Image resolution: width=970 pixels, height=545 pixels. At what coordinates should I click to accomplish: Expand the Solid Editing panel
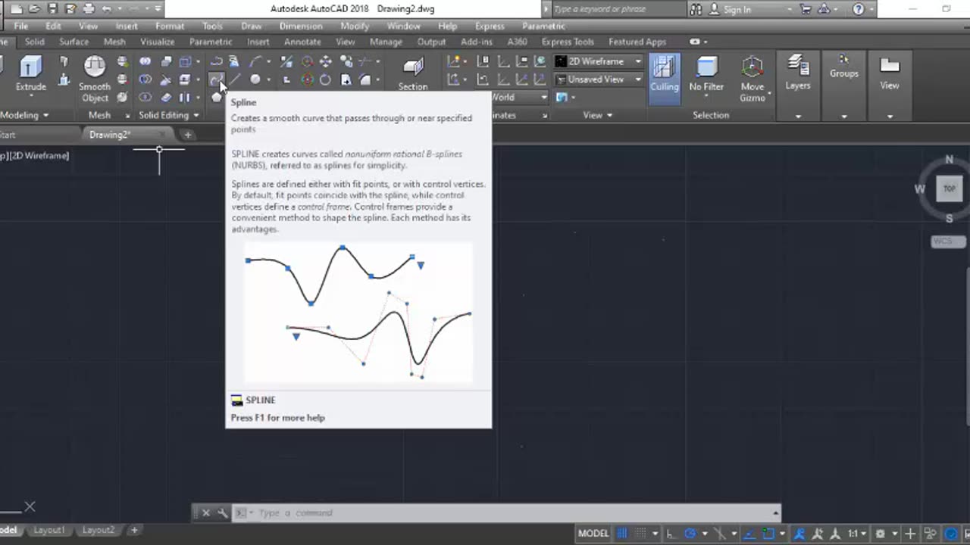168,115
